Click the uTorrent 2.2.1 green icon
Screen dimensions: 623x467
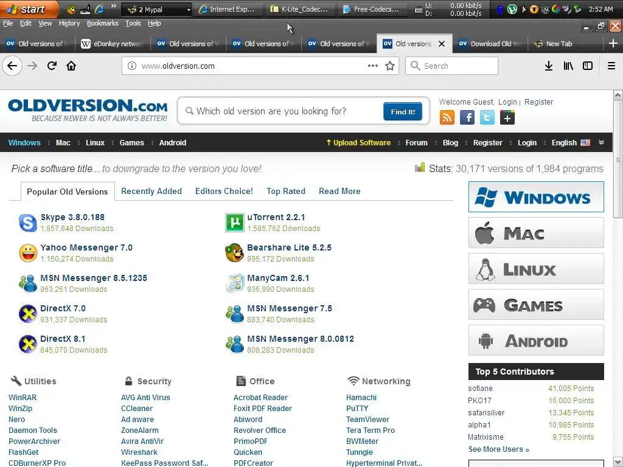coord(234,223)
